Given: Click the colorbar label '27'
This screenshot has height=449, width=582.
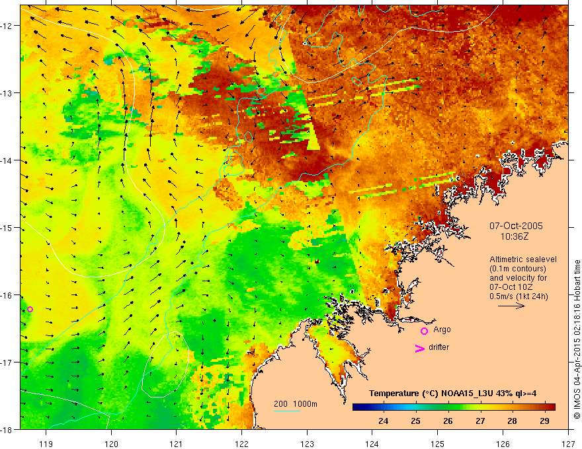Looking at the screenshot, I should tap(480, 421).
